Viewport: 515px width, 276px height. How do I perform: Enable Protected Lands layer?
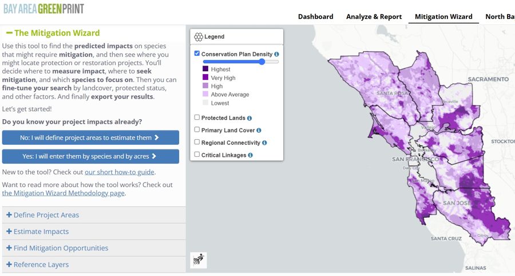pyautogui.click(x=197, y=117)
